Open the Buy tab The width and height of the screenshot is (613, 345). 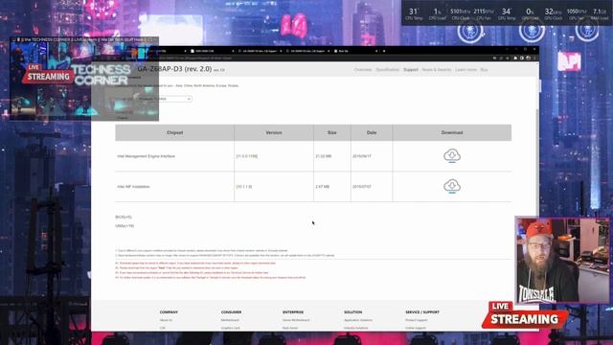[484, 70]
